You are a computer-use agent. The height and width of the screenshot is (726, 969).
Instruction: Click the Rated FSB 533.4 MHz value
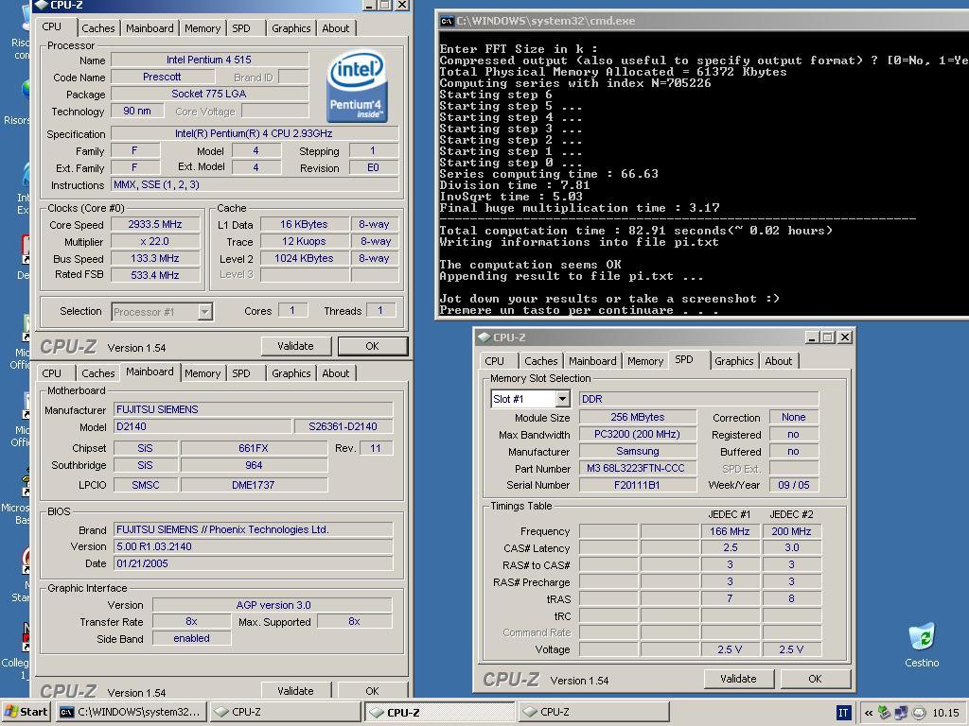point(155,275)
